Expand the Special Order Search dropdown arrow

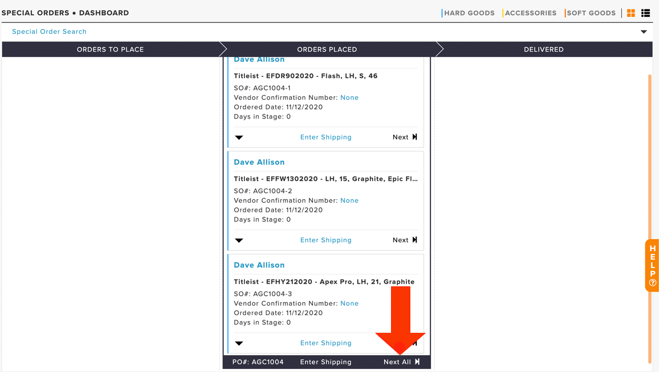pos(644,32)
